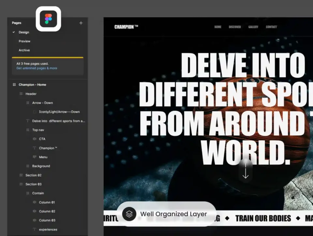This screenshot has height=236, width=313.
Task: Click Get unlimited pages & more link
Action: pos(37,68)
